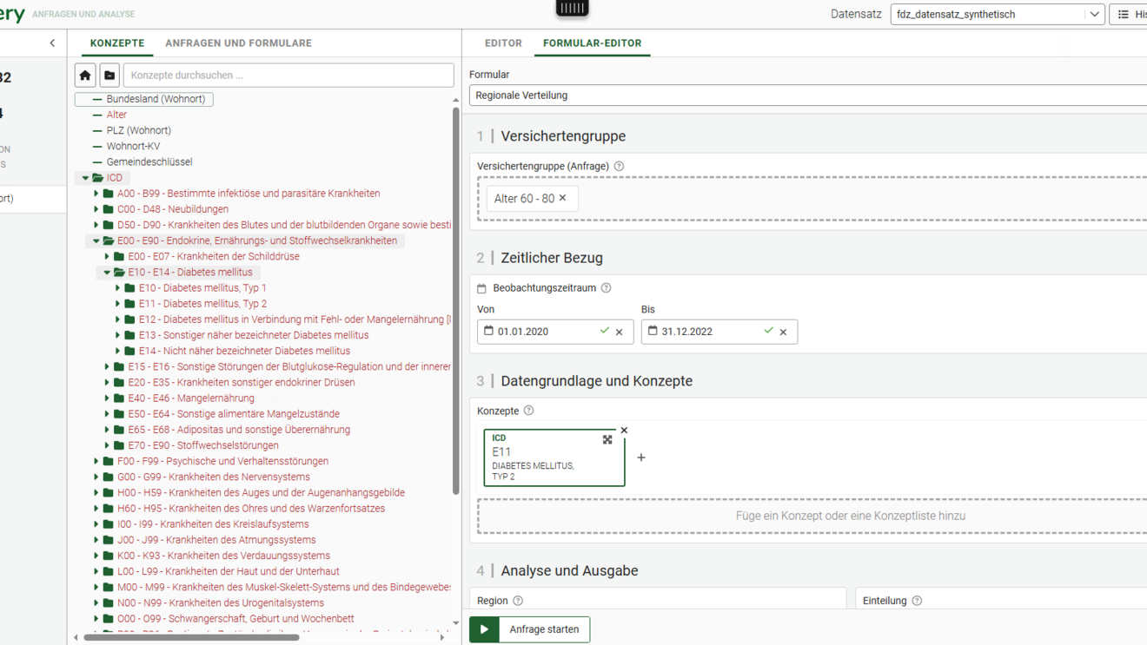Select the Formular-Editor tab
This screenshot has height=645, width=1147.
pos(592,43)
